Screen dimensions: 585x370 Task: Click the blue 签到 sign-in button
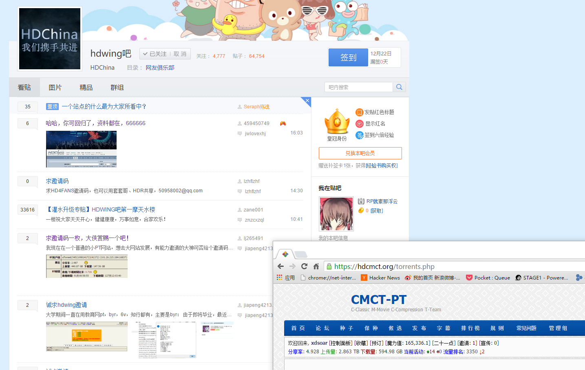(x=349, y=57)
